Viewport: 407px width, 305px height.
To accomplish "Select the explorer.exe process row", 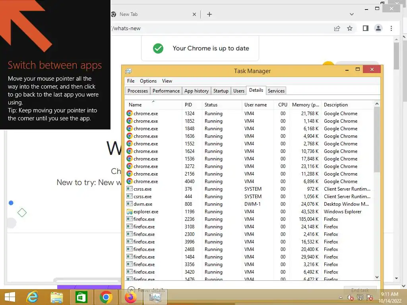I will coord(250,212).
